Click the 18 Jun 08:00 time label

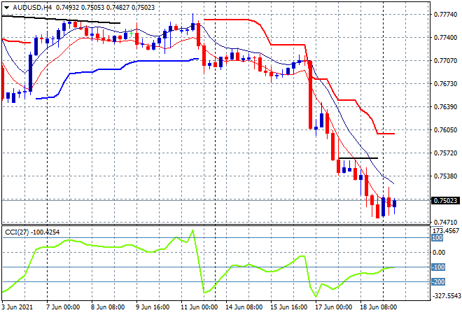tap(378, 307)
